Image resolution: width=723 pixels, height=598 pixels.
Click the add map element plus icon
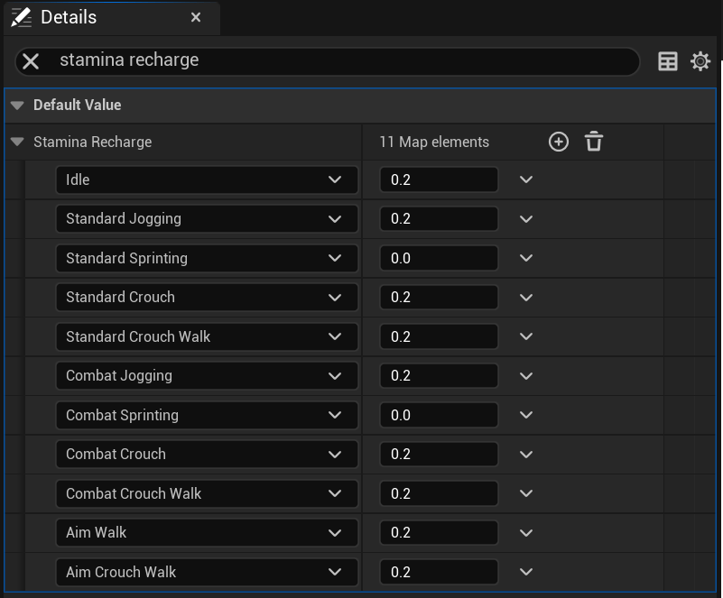click(559, 142)
